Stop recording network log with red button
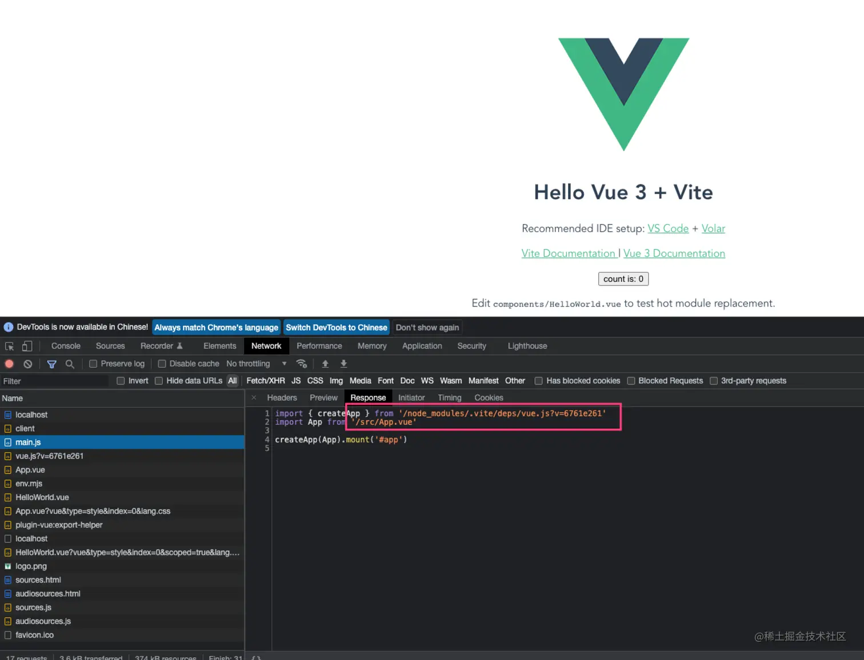Viewport: 864px width, 660px height. (9, 364)
